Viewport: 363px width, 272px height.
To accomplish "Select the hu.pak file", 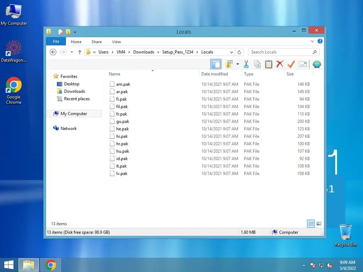I will (122, 151).
